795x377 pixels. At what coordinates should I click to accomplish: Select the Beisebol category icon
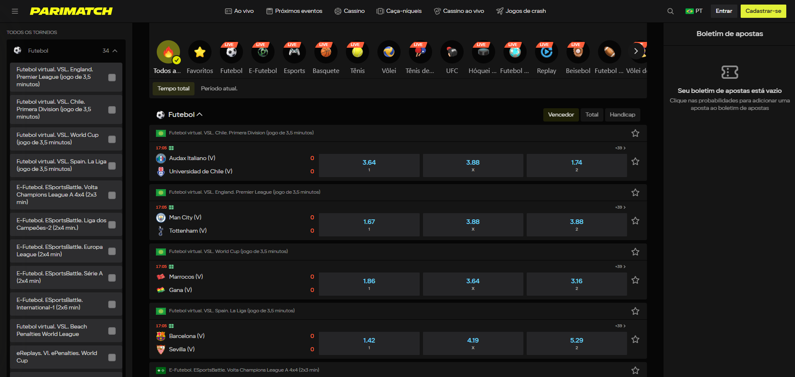(578, 52)
